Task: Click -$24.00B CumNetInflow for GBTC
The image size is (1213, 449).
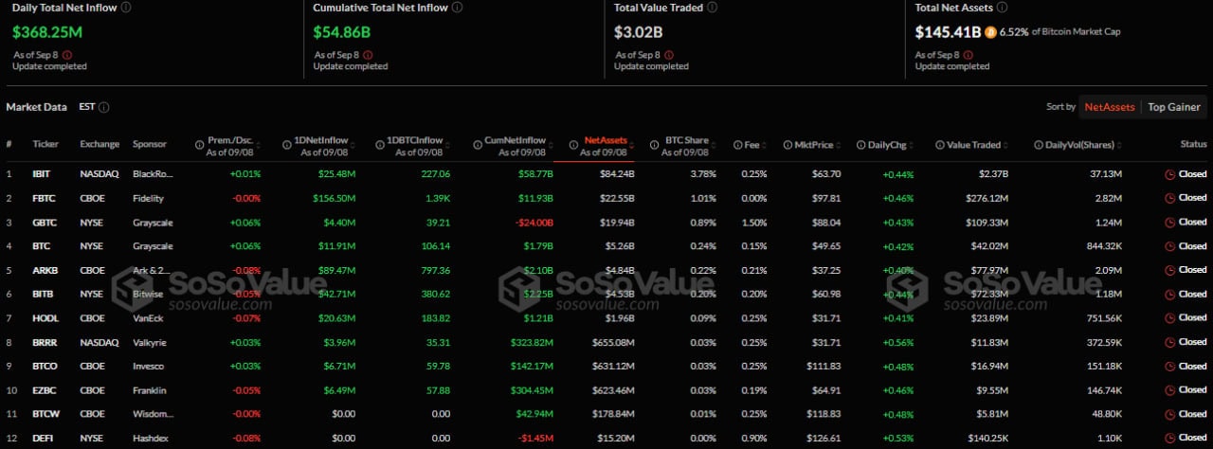Action: [534, 222]
